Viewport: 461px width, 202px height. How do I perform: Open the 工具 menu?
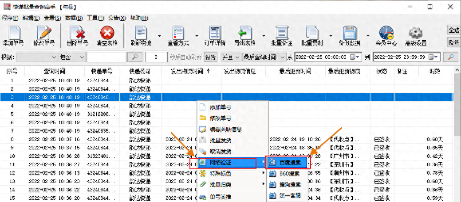(95, 18)
